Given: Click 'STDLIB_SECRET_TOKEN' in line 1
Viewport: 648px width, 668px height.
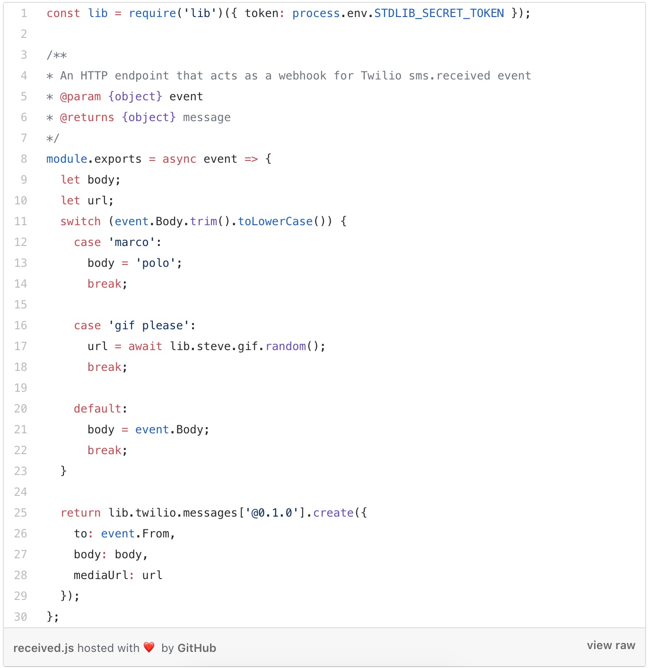Looking at the screenshot, I should [x=439, y=13].
